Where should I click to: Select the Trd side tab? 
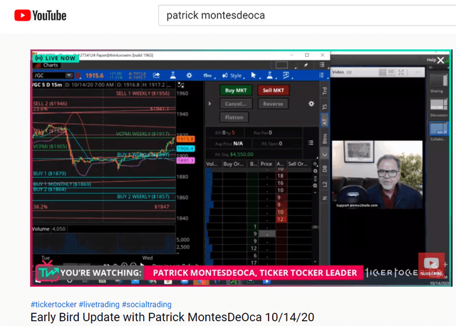[x=325, y=91]
